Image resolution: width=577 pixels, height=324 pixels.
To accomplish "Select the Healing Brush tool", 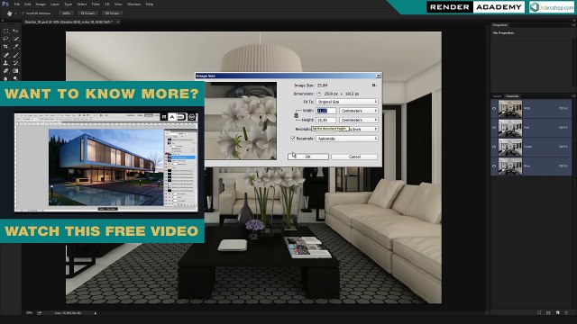I will (x=6, y=55).
